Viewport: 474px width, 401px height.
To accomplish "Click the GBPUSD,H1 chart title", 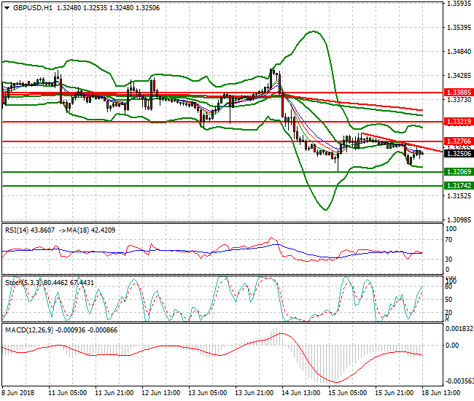I will click(x=32, y=8).
